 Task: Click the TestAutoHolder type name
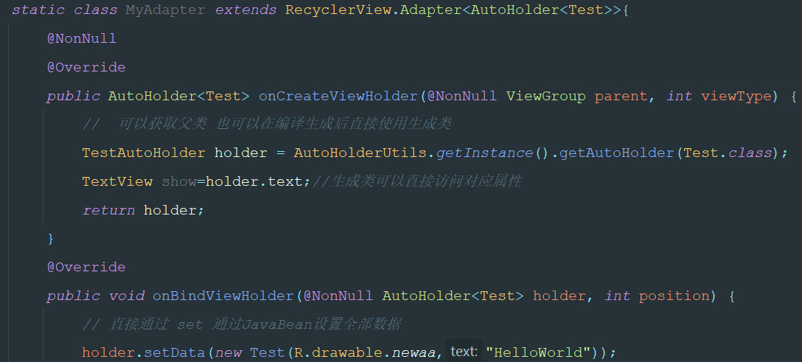pos(144,153)
